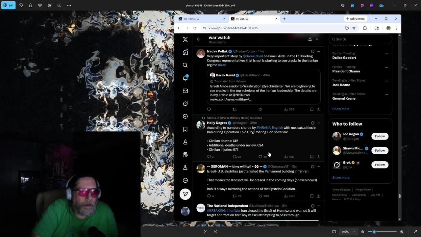Start slideshow from Photos toolbar
The height and width of the screenshot is (237, 421).
point(60,5)
